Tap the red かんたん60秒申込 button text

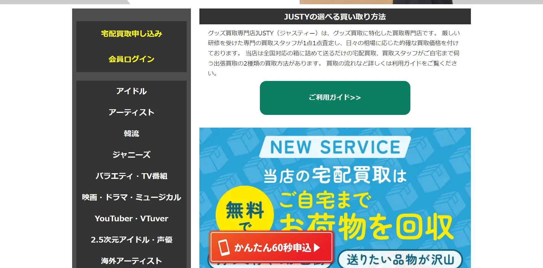coord(273,248)
